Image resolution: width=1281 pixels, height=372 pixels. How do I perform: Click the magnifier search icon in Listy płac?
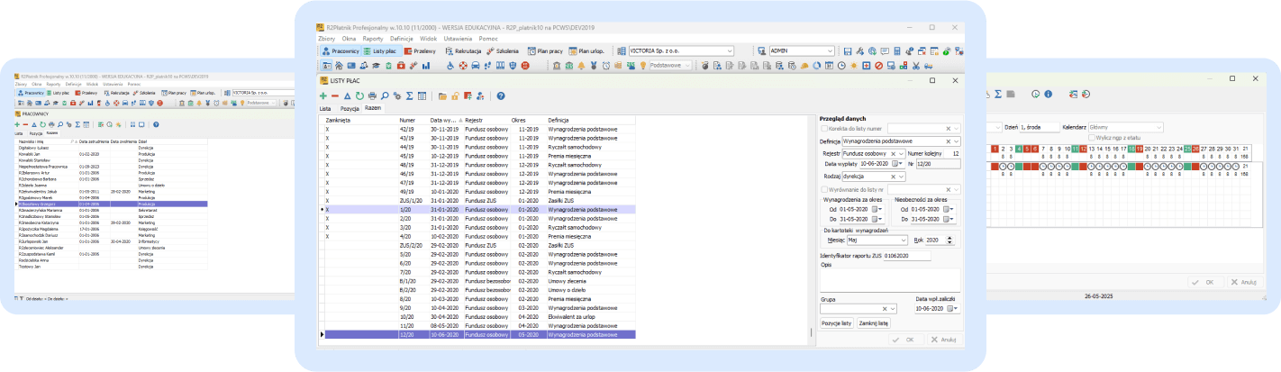coord(385,95)
